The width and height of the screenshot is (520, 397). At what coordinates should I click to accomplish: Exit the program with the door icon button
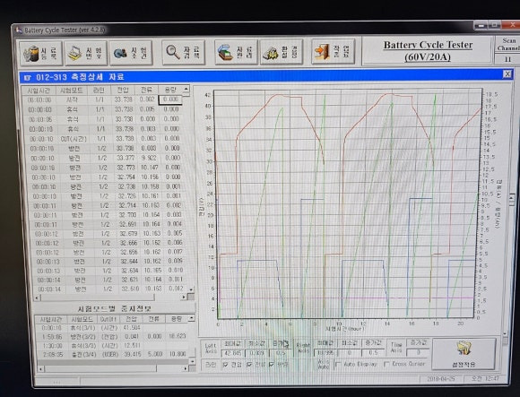click(334, 51)
